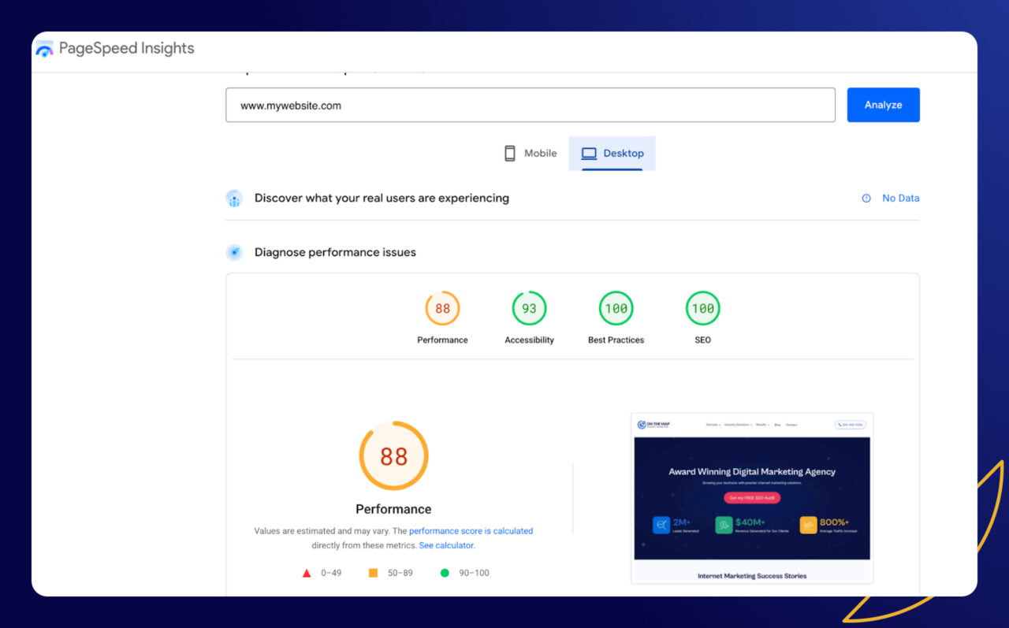Click the 'Best Practices' label
The width and height of the screenshot is (1009, 628).
[616, 340]
